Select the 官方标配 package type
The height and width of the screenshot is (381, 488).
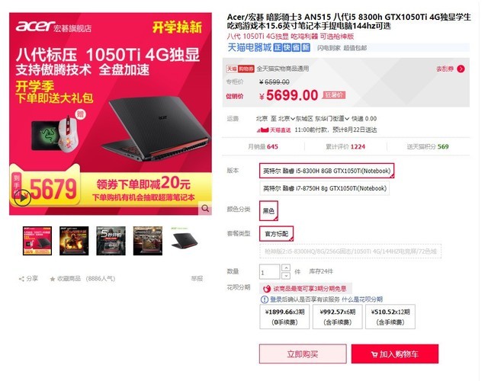point(276,234)
